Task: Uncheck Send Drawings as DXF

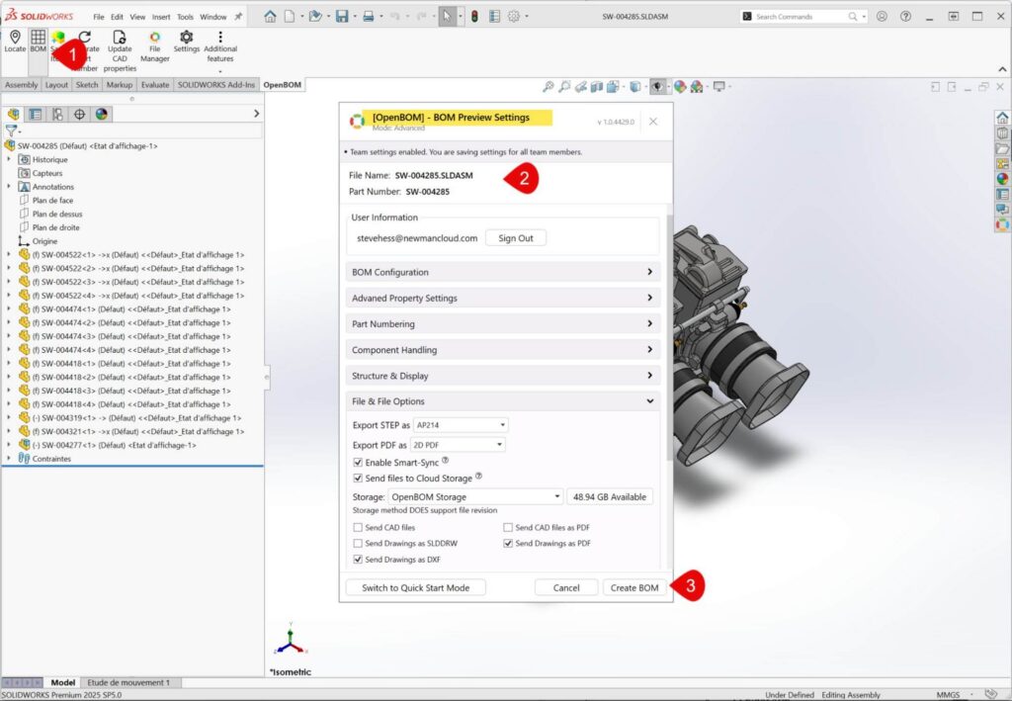Action: coord(358,560)
